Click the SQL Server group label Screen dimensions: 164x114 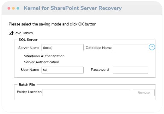(x=28, y=40)
